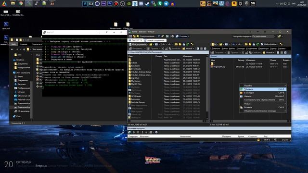Click up arrow in File Explorer navigation
Screen dimensions: 308x173
tap(24, 49)
